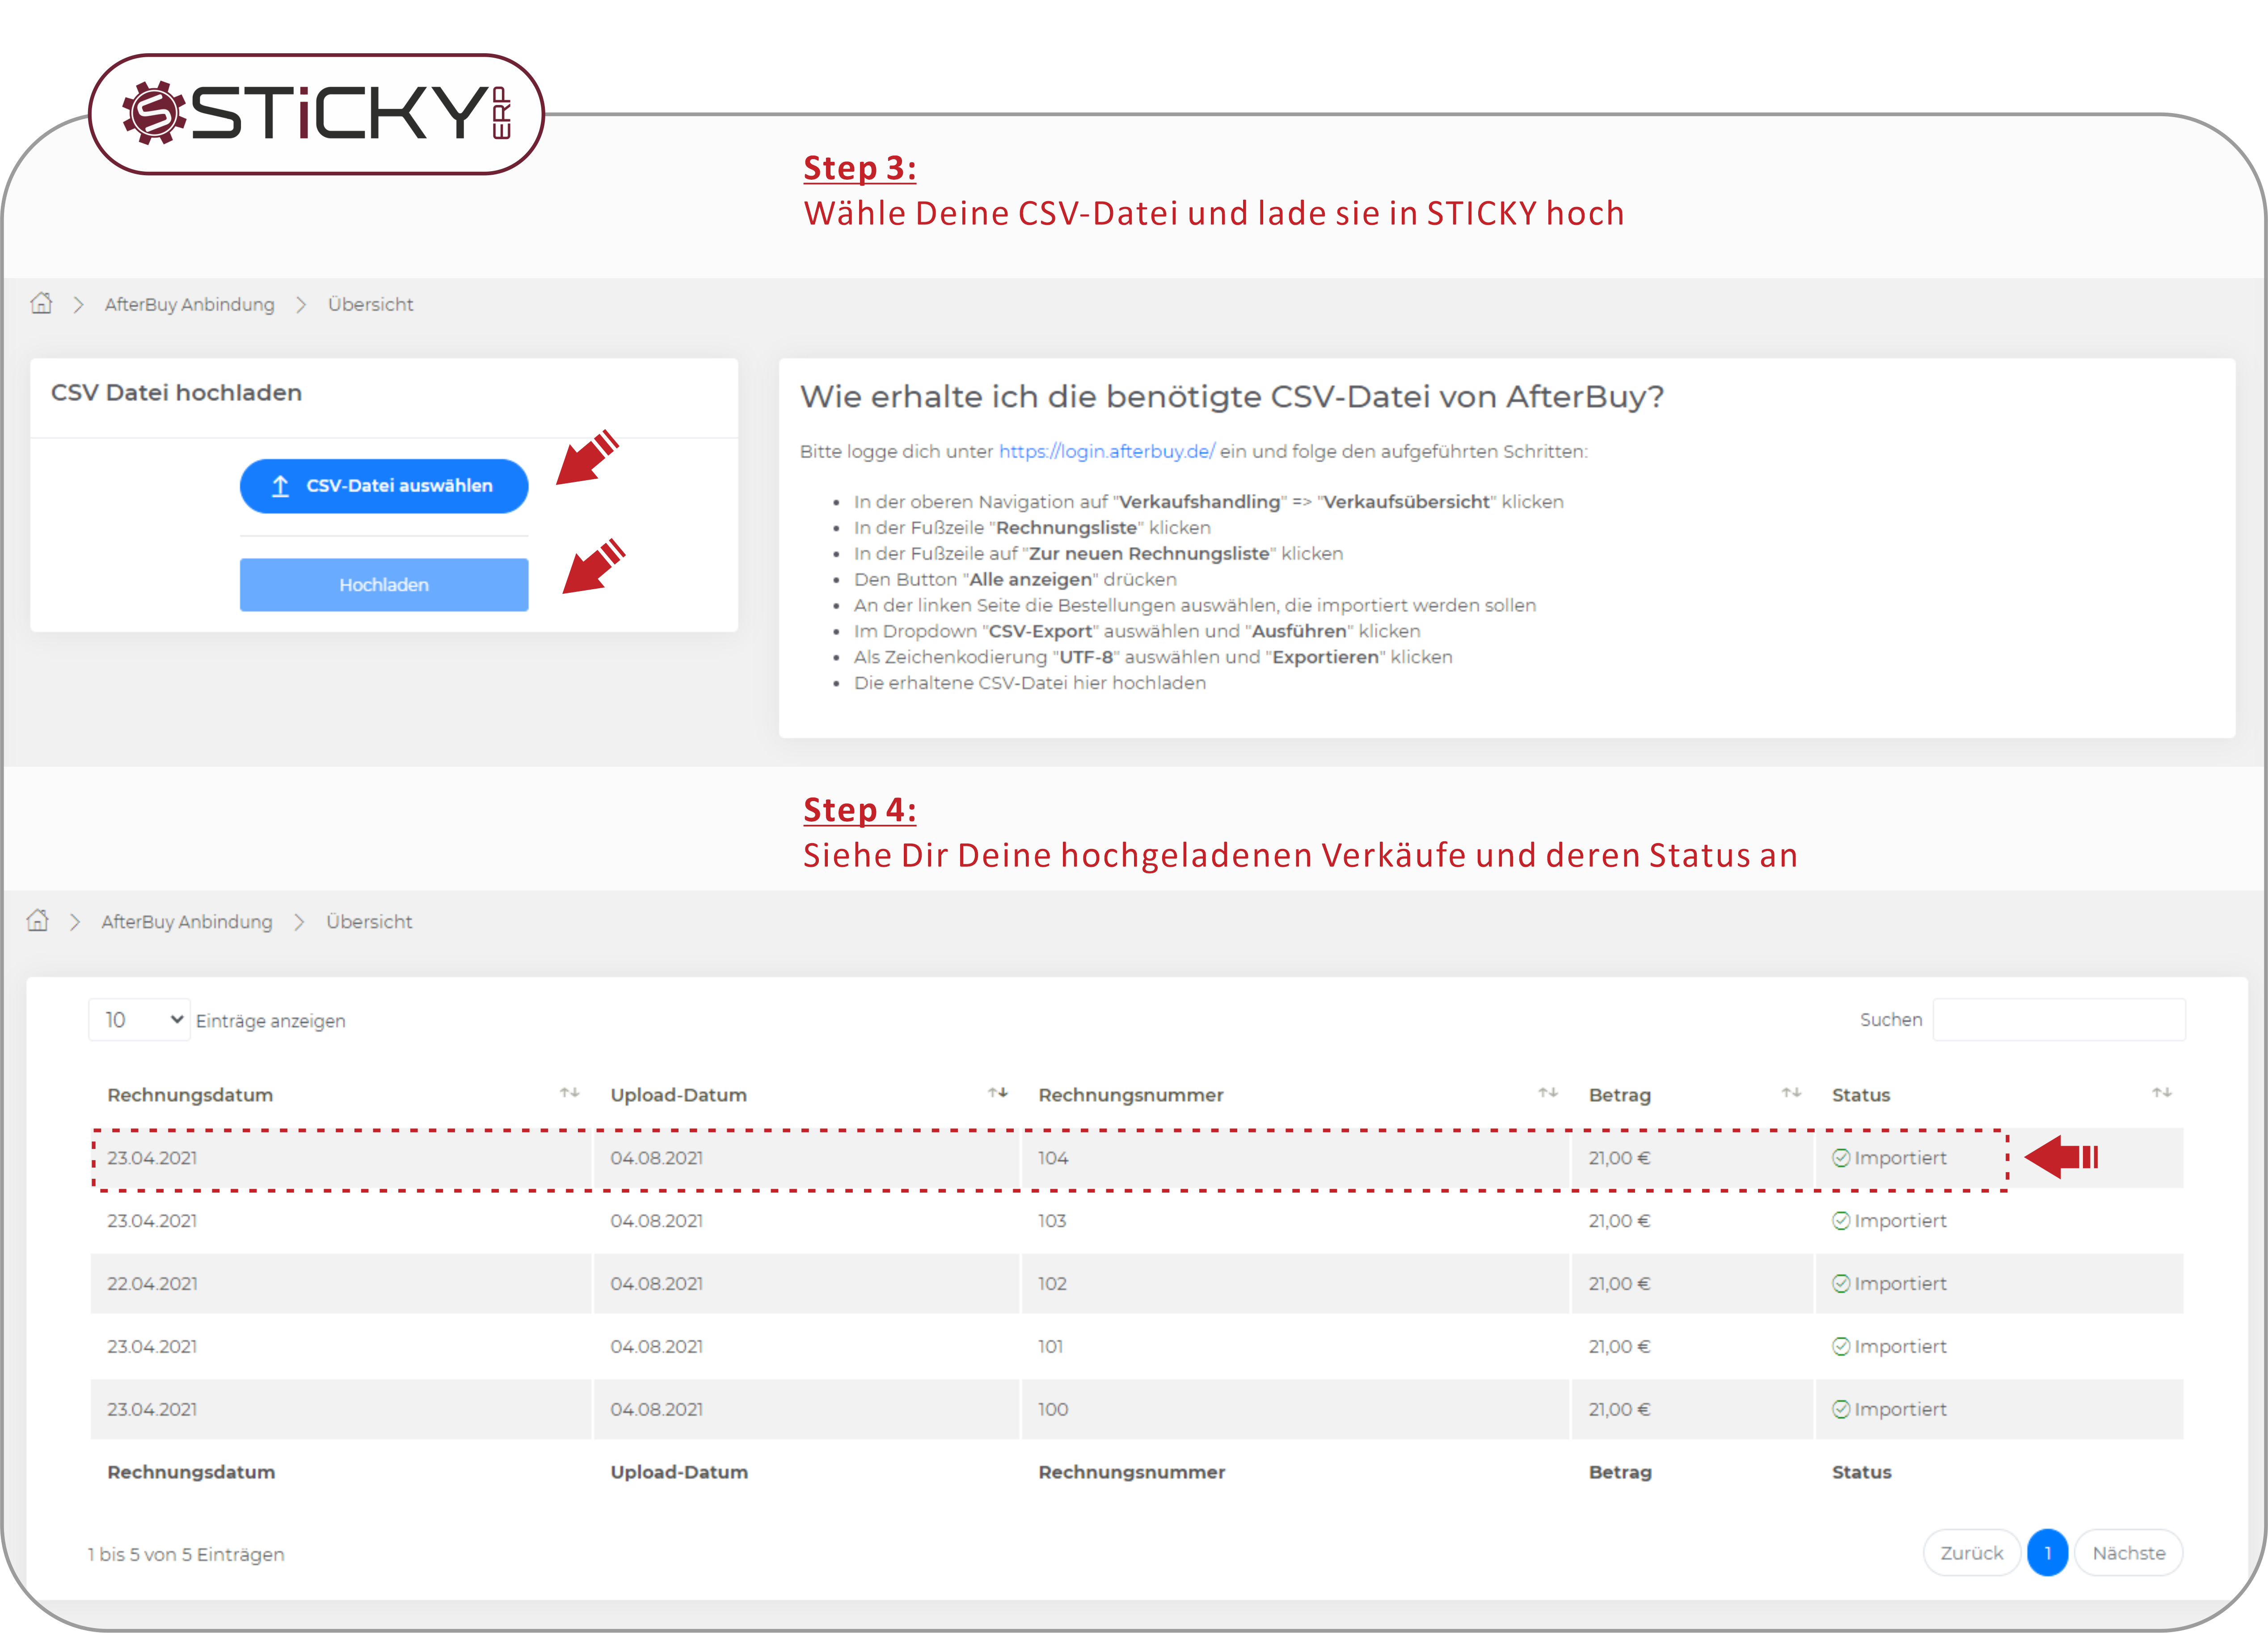This screenshot has width=2268, height=1633.
Task: Click the Rechnungsnummer header label
Action: pos(1131,1095)
